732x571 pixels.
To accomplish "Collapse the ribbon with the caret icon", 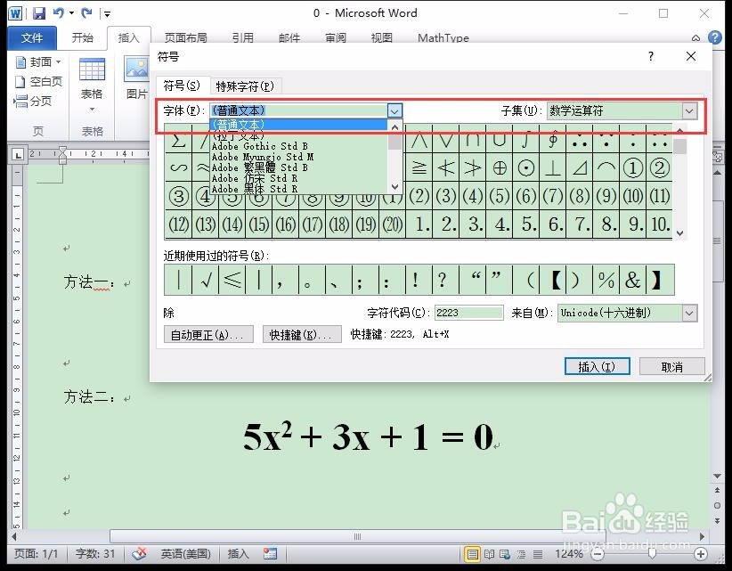I will 695,37.
